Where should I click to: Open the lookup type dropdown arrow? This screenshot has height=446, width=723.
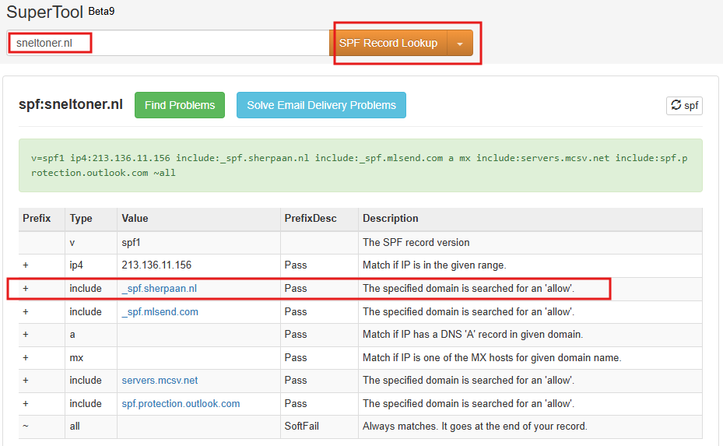click(x=460, y=44)
